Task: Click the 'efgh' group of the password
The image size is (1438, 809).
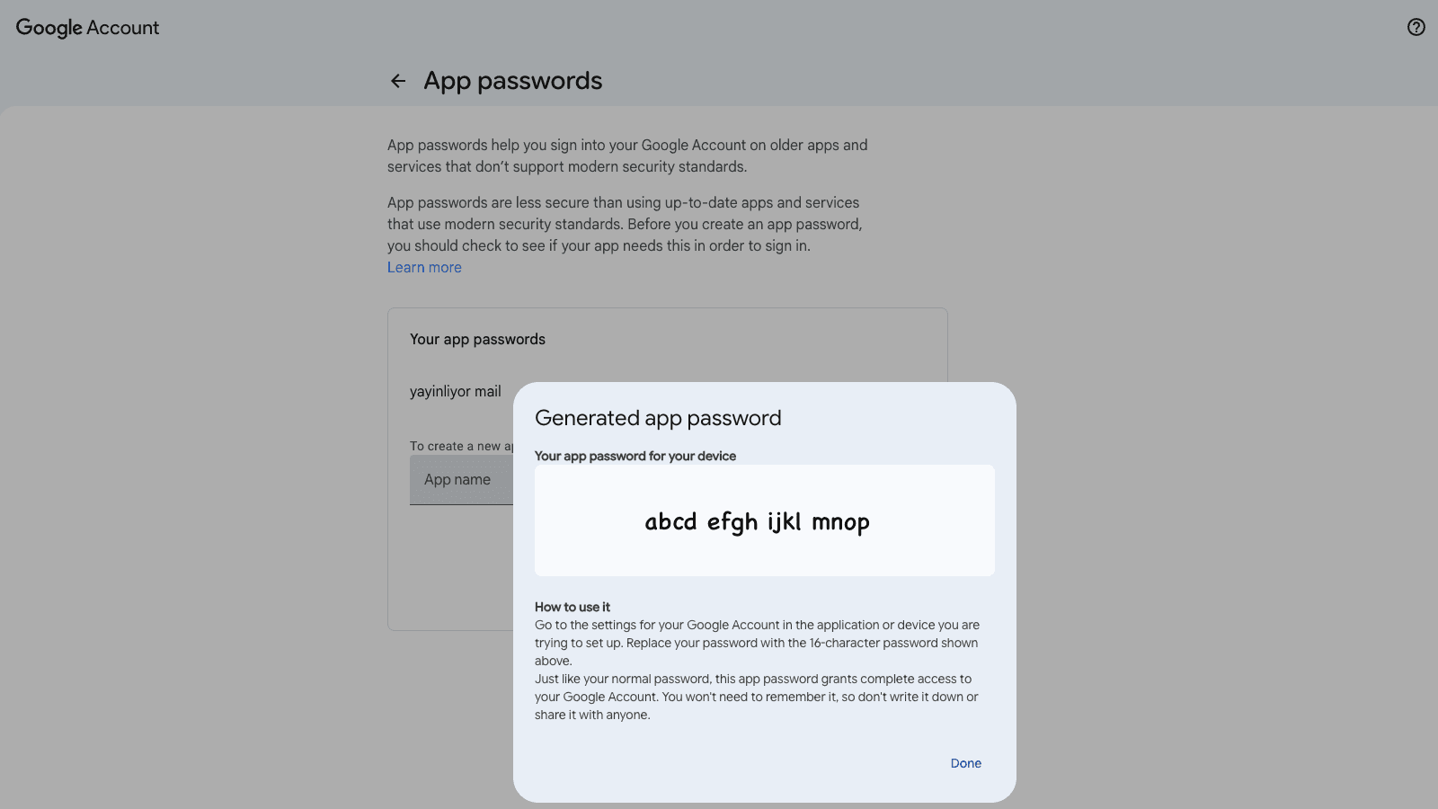Action: tap(732, 521)
